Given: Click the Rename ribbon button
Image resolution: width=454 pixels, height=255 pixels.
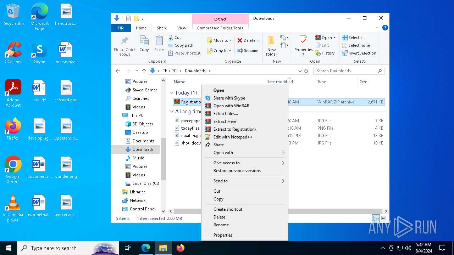Looking at the screenshot, I should 248,51.
